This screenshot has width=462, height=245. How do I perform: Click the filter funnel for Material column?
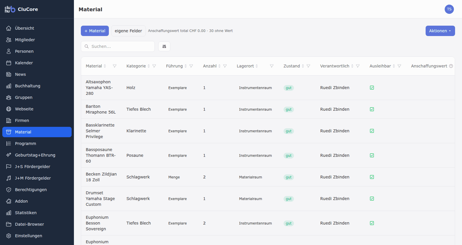click(x=115, y=66)
